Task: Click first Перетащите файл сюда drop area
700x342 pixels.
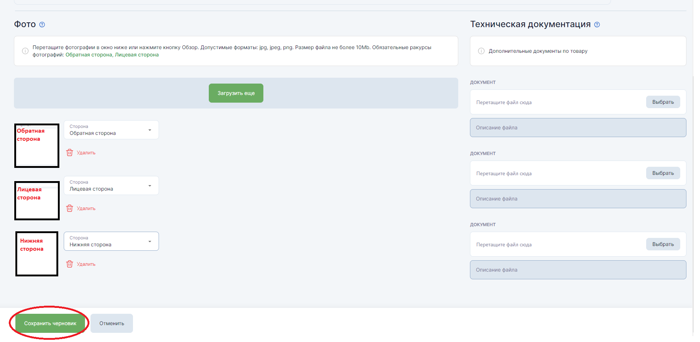Action: tap(578, 102)
